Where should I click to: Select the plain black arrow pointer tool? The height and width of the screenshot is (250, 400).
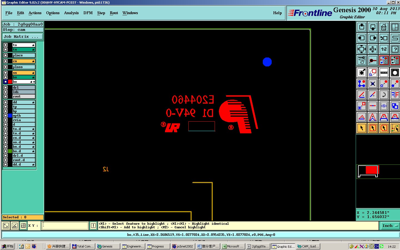click(x=362, y=128)
